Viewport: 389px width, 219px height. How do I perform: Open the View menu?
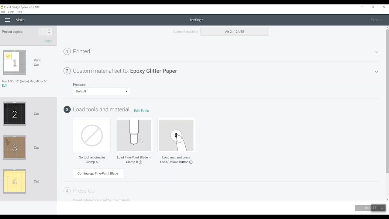click(11, 12)
